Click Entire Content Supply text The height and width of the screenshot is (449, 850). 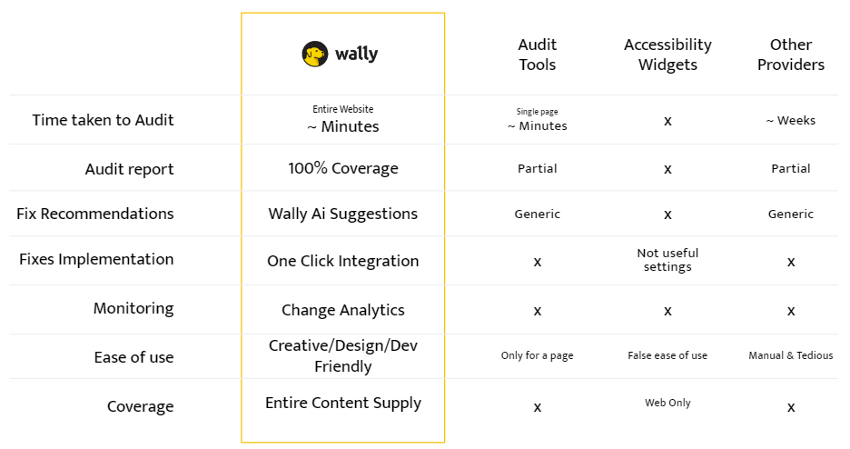[342, 403]
